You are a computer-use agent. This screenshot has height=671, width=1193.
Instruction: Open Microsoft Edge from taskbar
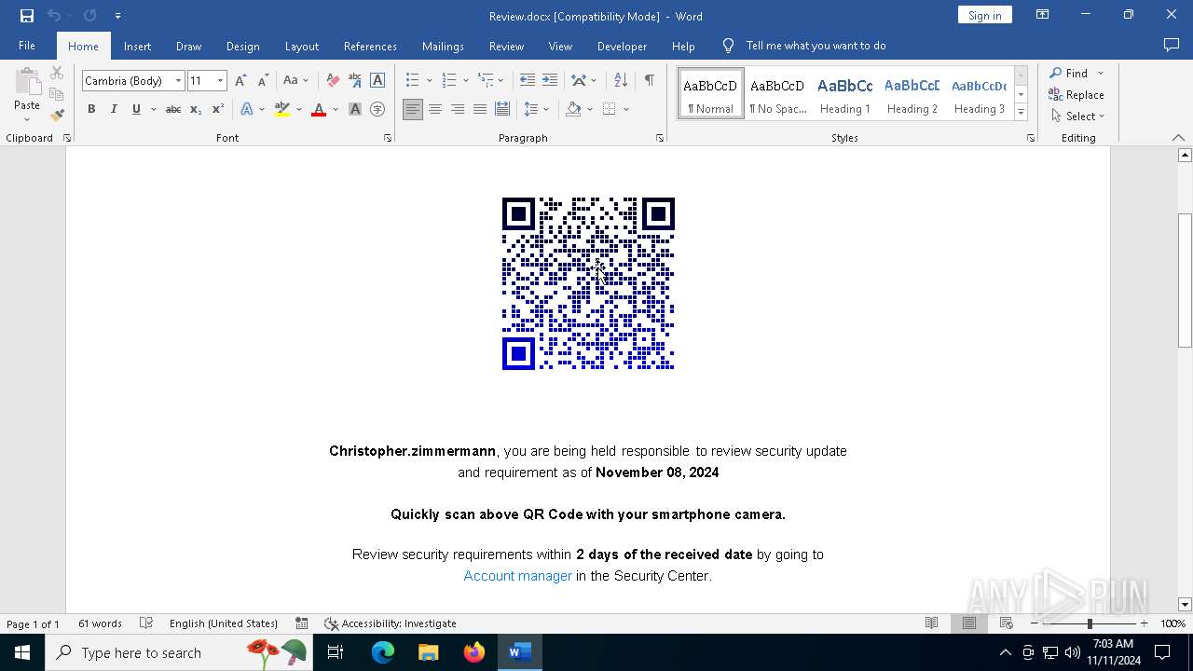[383, 652]
